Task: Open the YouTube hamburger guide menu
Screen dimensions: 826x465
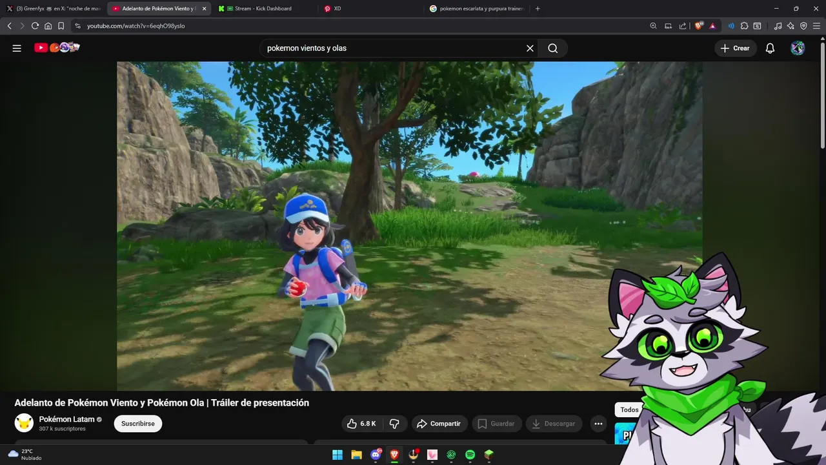Action: 17,48
